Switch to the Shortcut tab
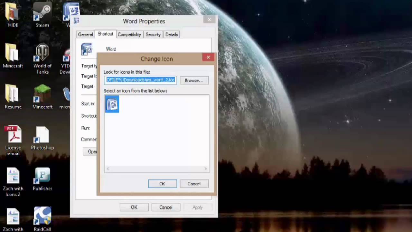The width and height of the screenshot is (412, 232). pos(105,34)
